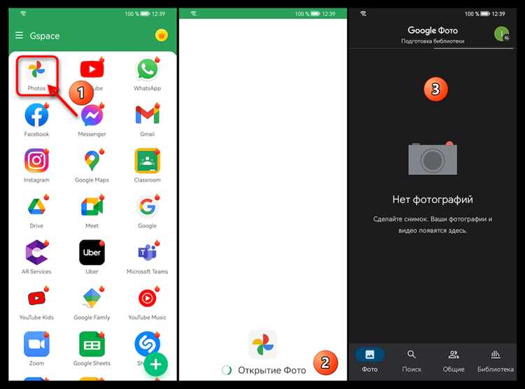Switch to the Поиск tab
Screen dimensions: 525x389
tap(412, 361)
